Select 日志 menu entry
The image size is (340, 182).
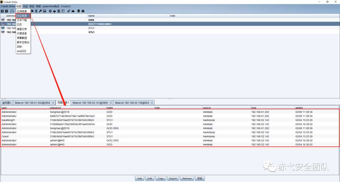click(x=23, y=25)
